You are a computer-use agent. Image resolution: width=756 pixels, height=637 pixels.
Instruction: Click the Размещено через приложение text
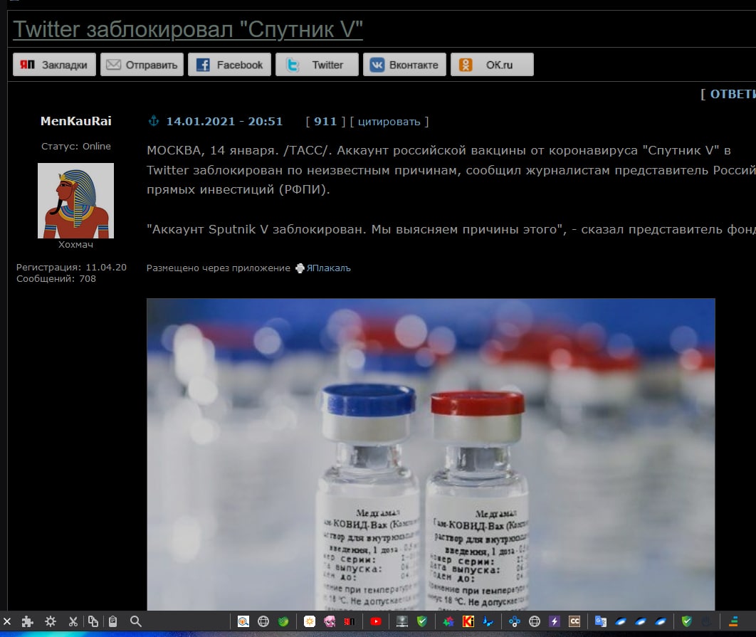tap(219, 268)
